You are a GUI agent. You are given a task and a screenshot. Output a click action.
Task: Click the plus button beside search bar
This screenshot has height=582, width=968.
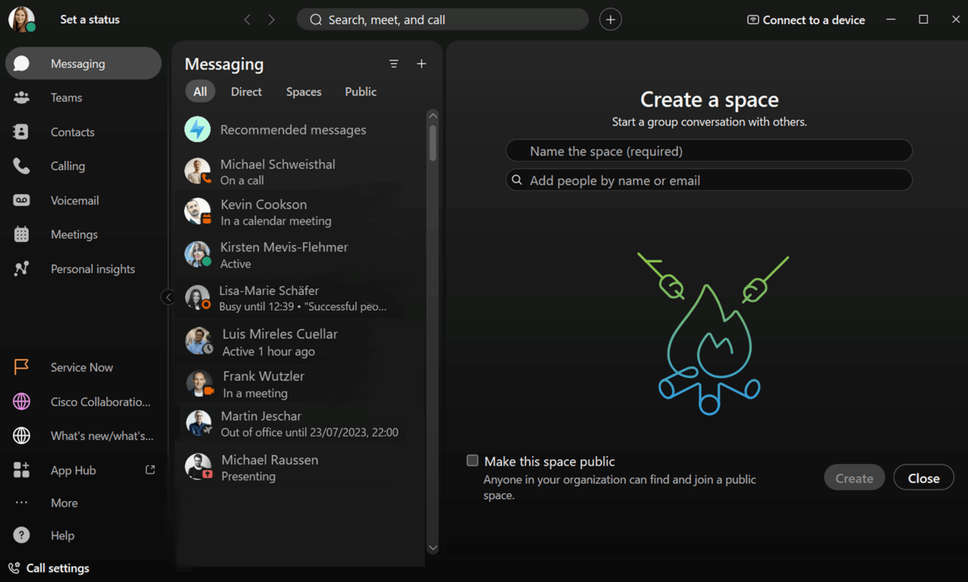coord(610,20)
